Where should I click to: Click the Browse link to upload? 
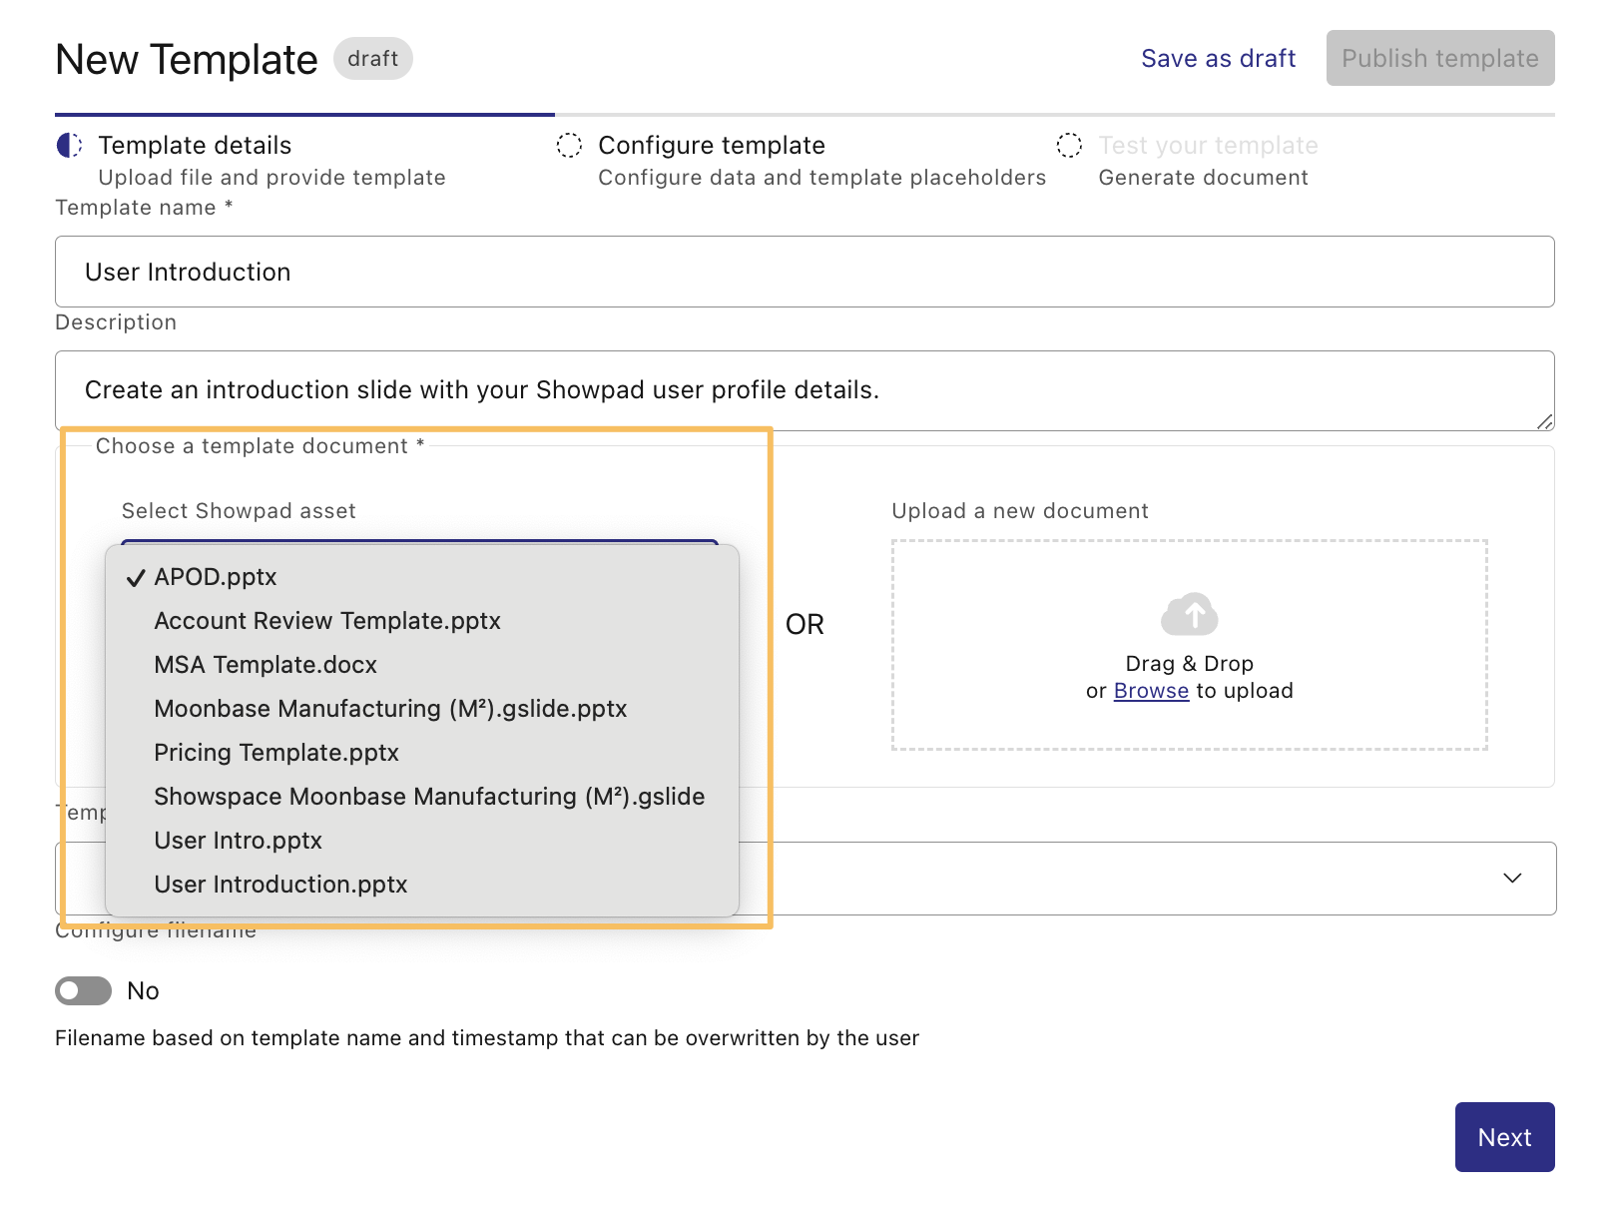click(x=1151, y=691)
